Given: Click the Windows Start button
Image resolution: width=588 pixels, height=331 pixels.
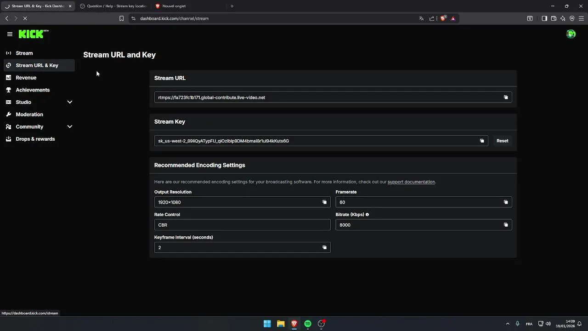Looking at the screenshot, I should 267,324.
